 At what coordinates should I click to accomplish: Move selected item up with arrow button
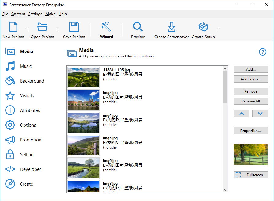coord(242,114)
